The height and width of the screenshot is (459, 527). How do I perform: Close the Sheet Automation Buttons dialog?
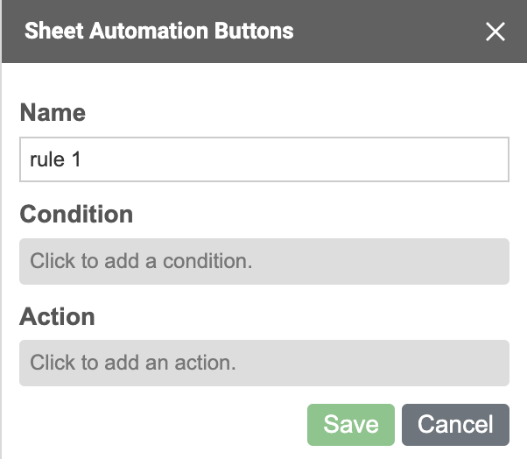pos(495,32)
